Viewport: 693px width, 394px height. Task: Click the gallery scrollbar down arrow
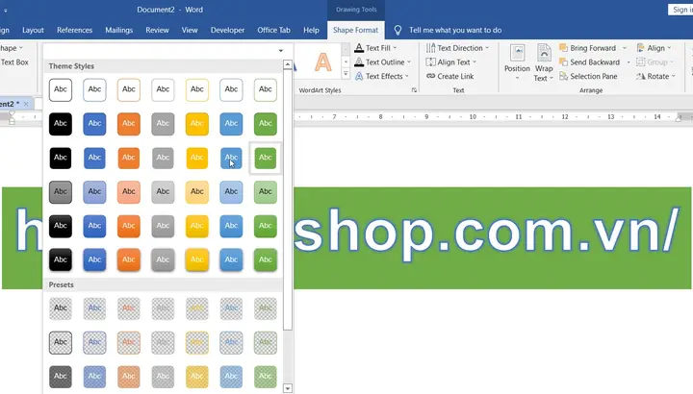click(287, 387)
